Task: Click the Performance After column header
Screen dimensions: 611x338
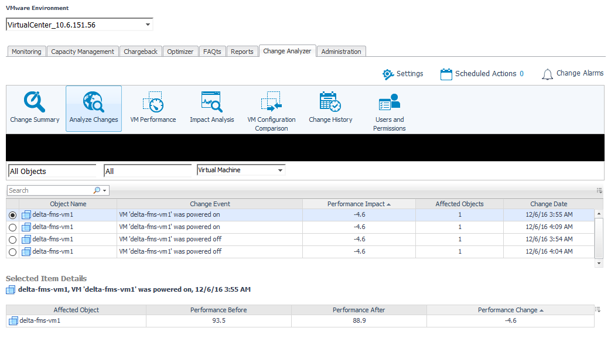Action: click(359, 310)
